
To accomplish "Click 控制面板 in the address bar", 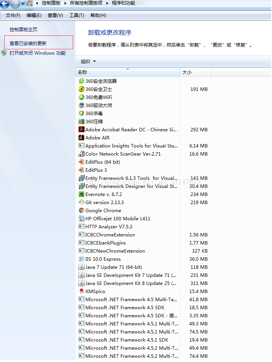I will 51,3.
